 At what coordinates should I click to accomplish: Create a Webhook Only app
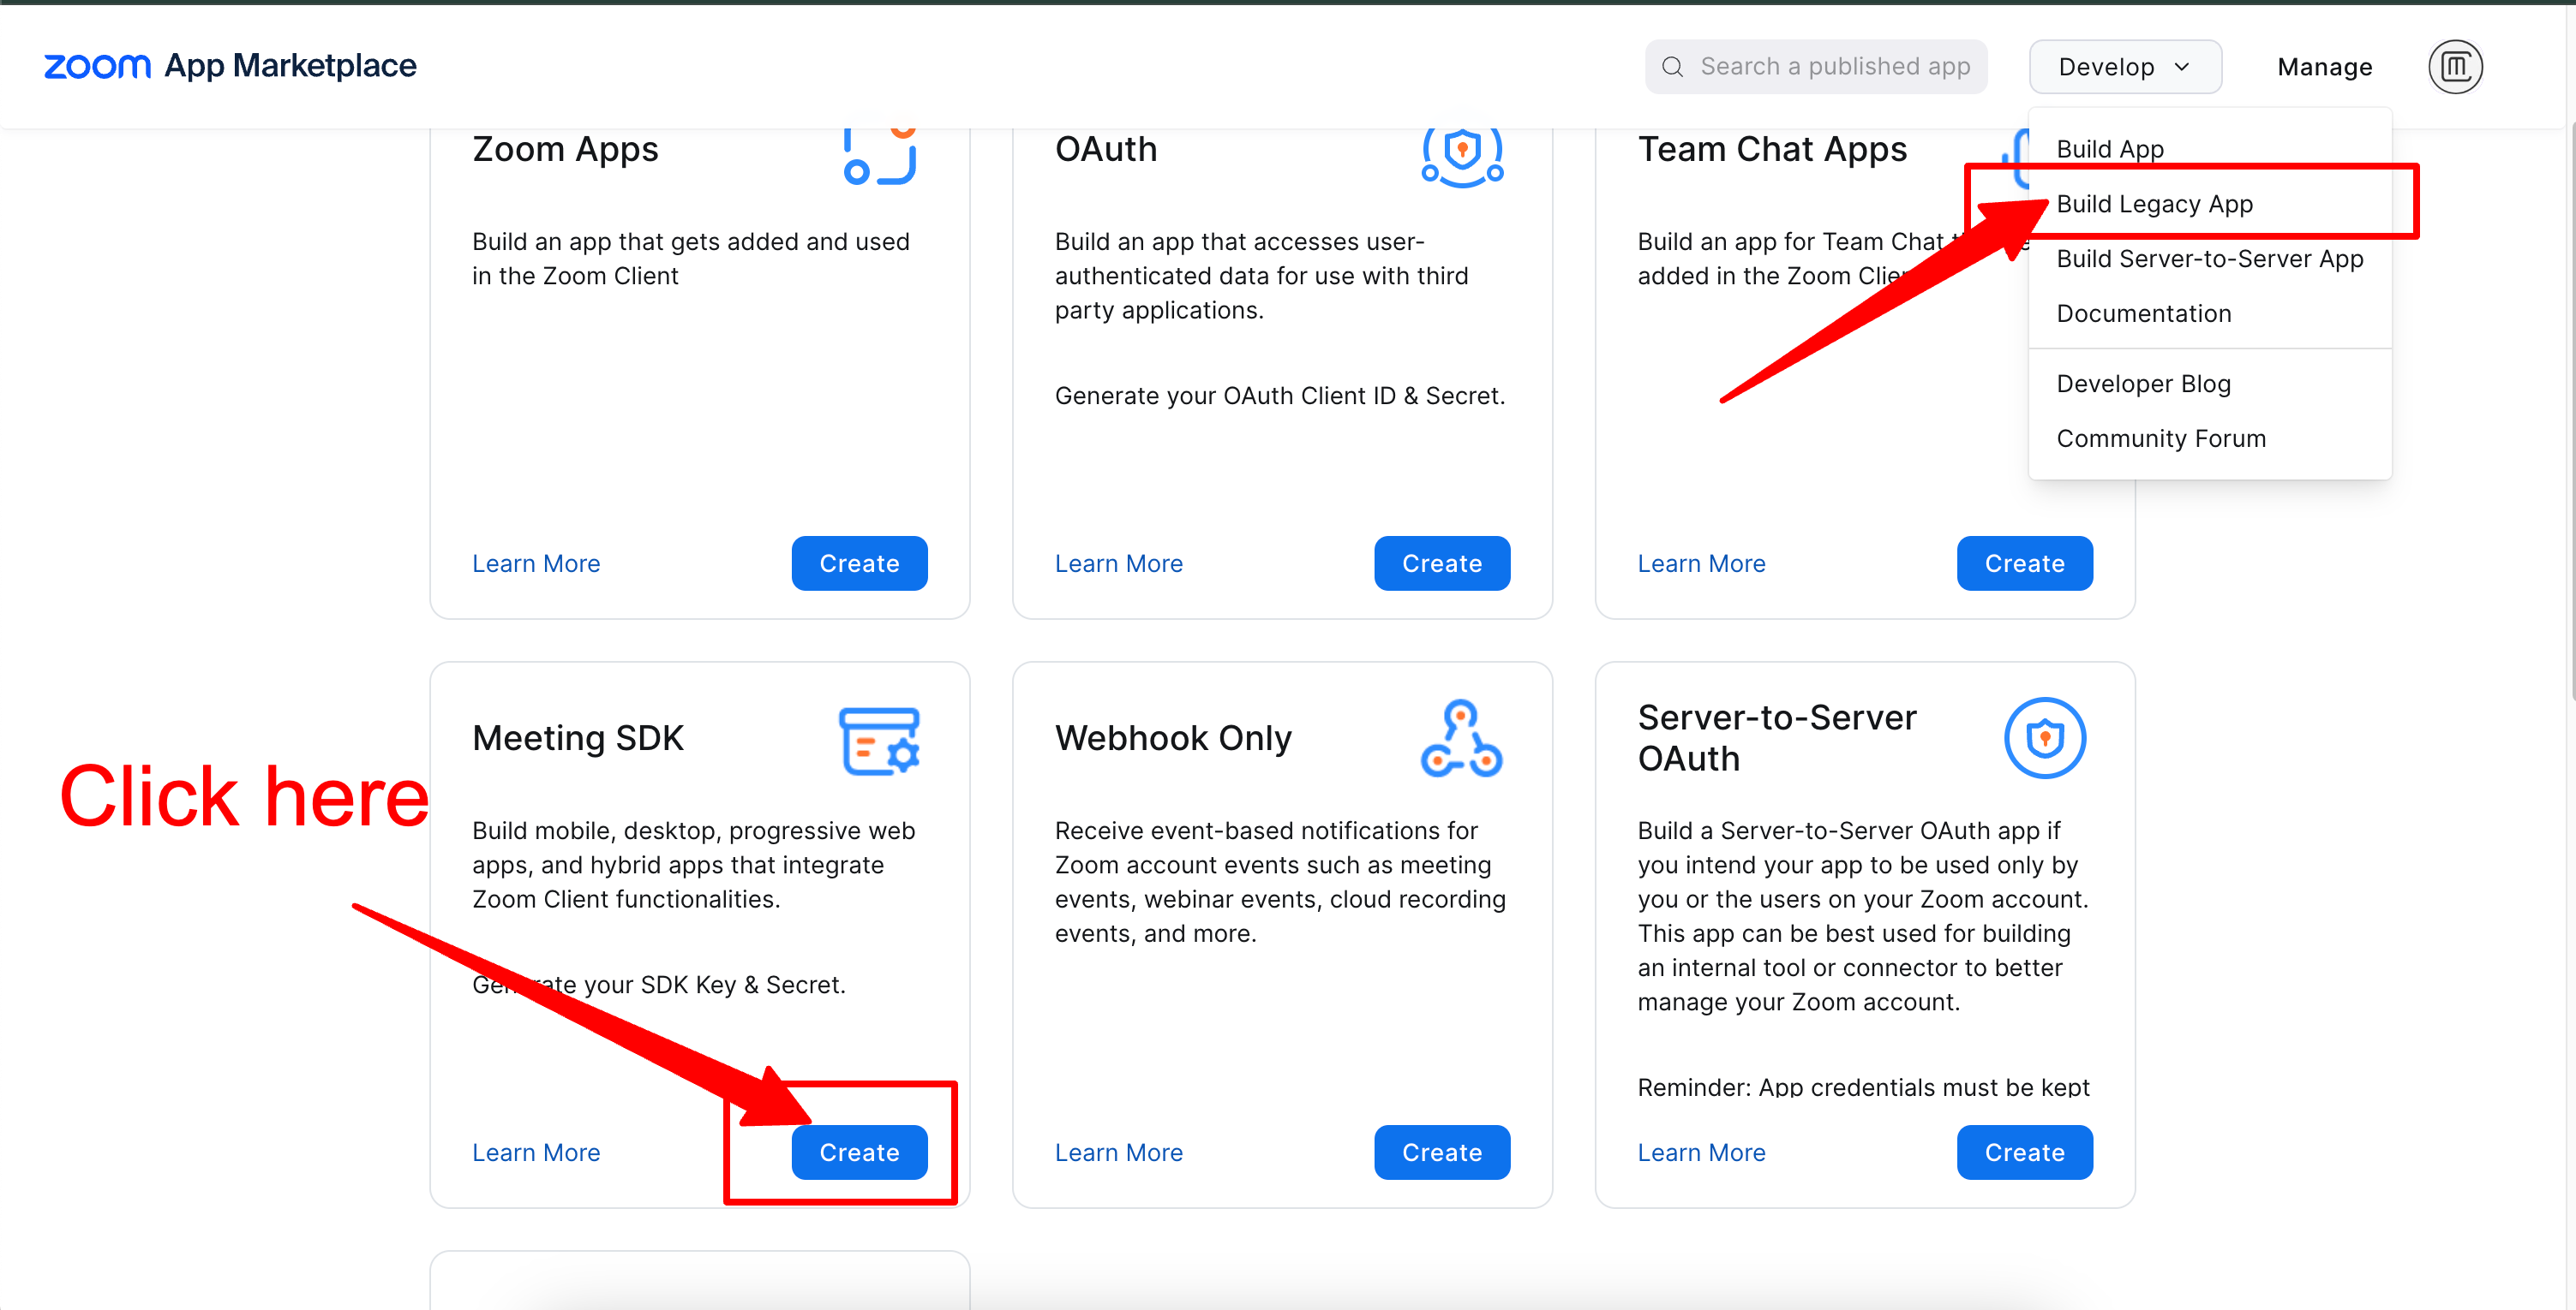(x=1442, y=1152)
